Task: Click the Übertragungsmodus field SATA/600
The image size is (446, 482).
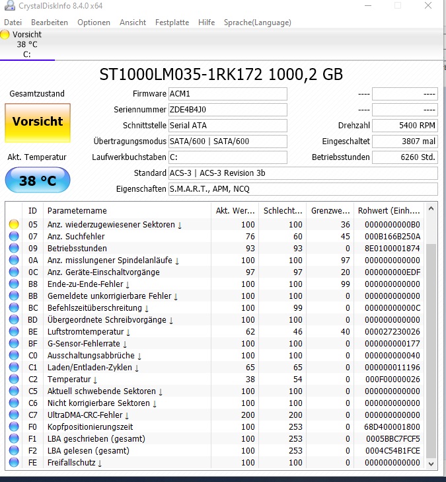Action: (227, 141)
